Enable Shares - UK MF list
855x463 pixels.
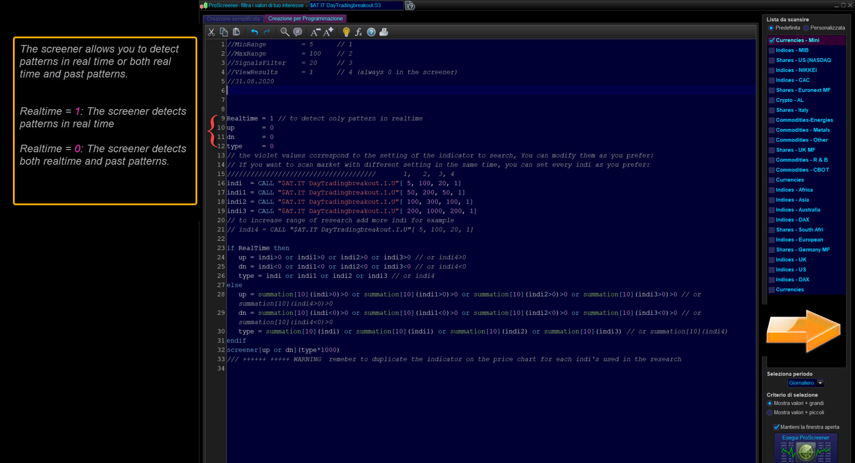coord(772,150)
